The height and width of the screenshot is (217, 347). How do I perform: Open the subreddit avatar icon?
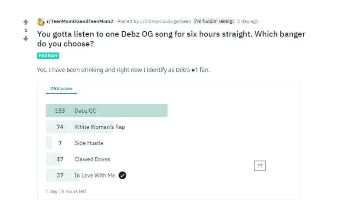(41, 22)
